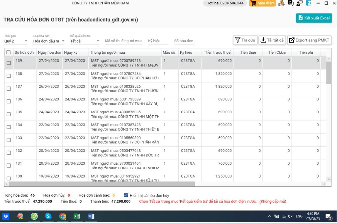337x223 pixels.
Task: Select the checkbox for invoice 139
Action: (9, 63)
